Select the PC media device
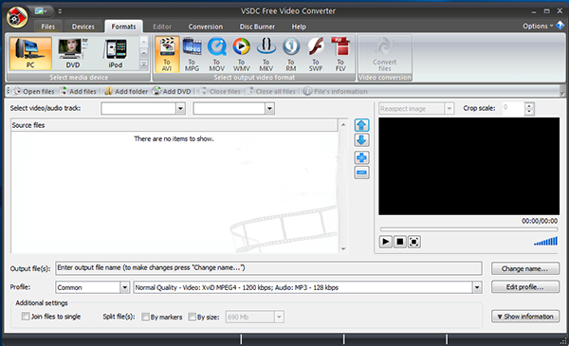Viewport: 569px width, 346px height. click(x=30, y=53)
